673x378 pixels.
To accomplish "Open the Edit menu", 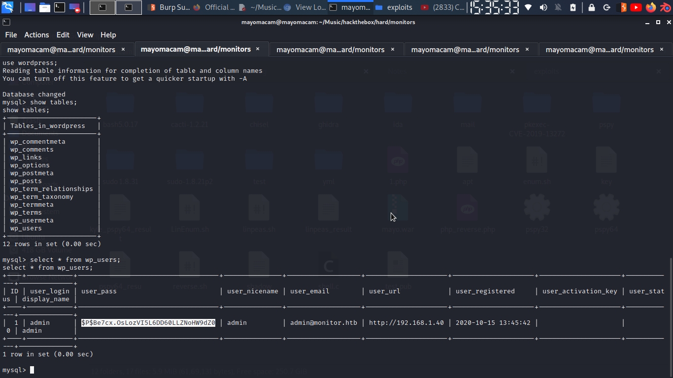I will pyautogui.click(x=63, y=35).
